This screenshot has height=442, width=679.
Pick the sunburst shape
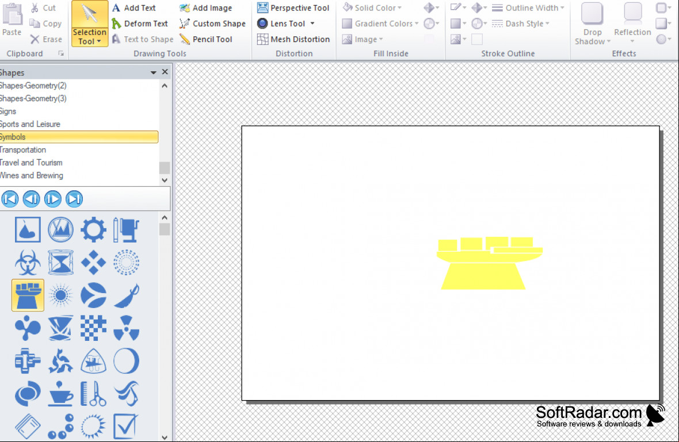60,295
